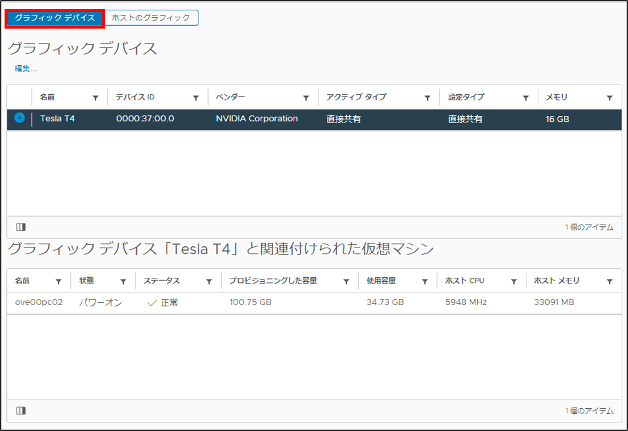Sort by 状態 header
The height and width of the screenshot is (431, 628).
(86, 281)
